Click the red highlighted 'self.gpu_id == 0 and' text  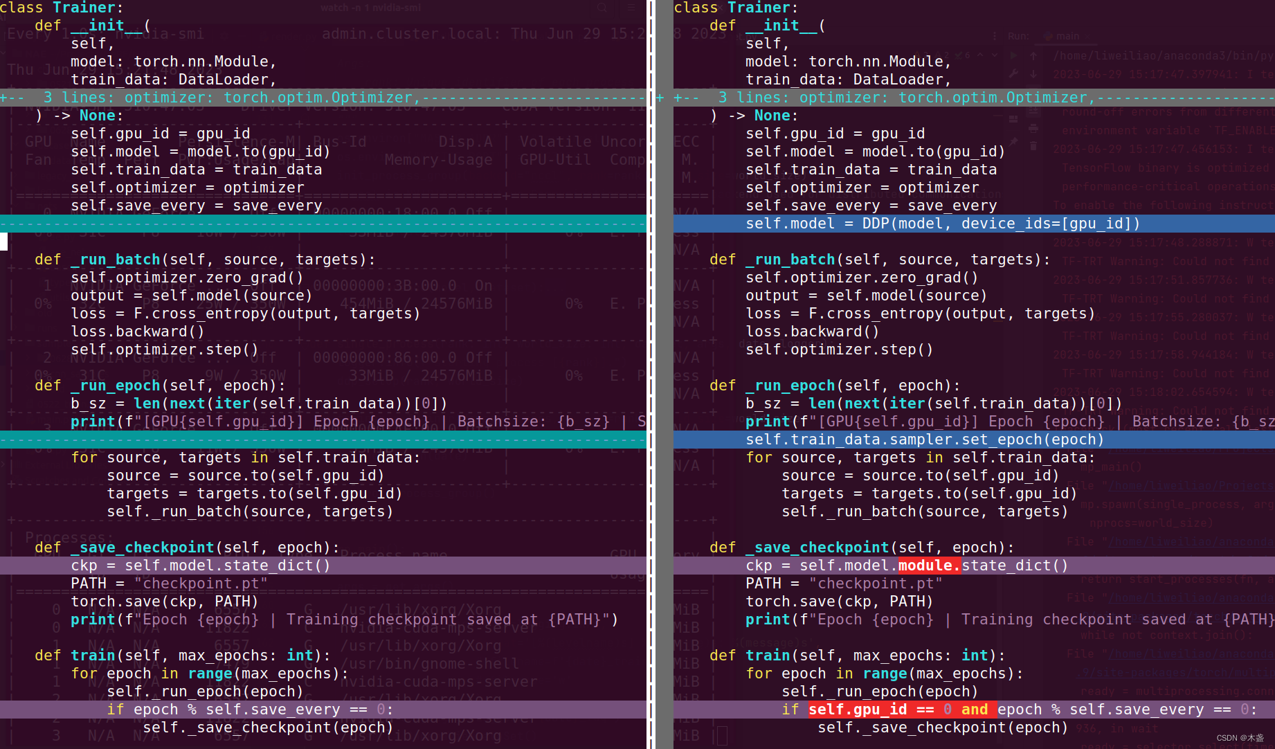(x=898, y=710)
